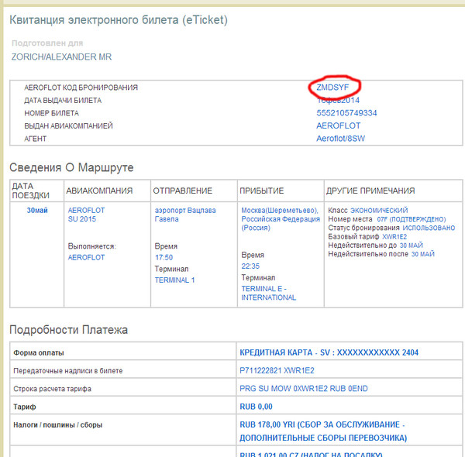Click the Тариф label
Viewport: 465px width, 457px height.
tap(25, 407)
